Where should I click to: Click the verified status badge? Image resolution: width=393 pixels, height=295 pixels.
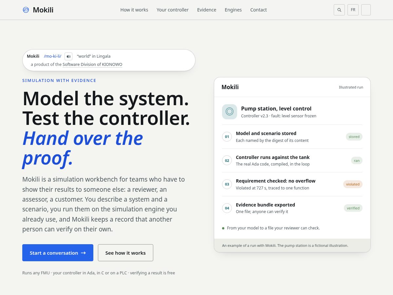point(353,208)
